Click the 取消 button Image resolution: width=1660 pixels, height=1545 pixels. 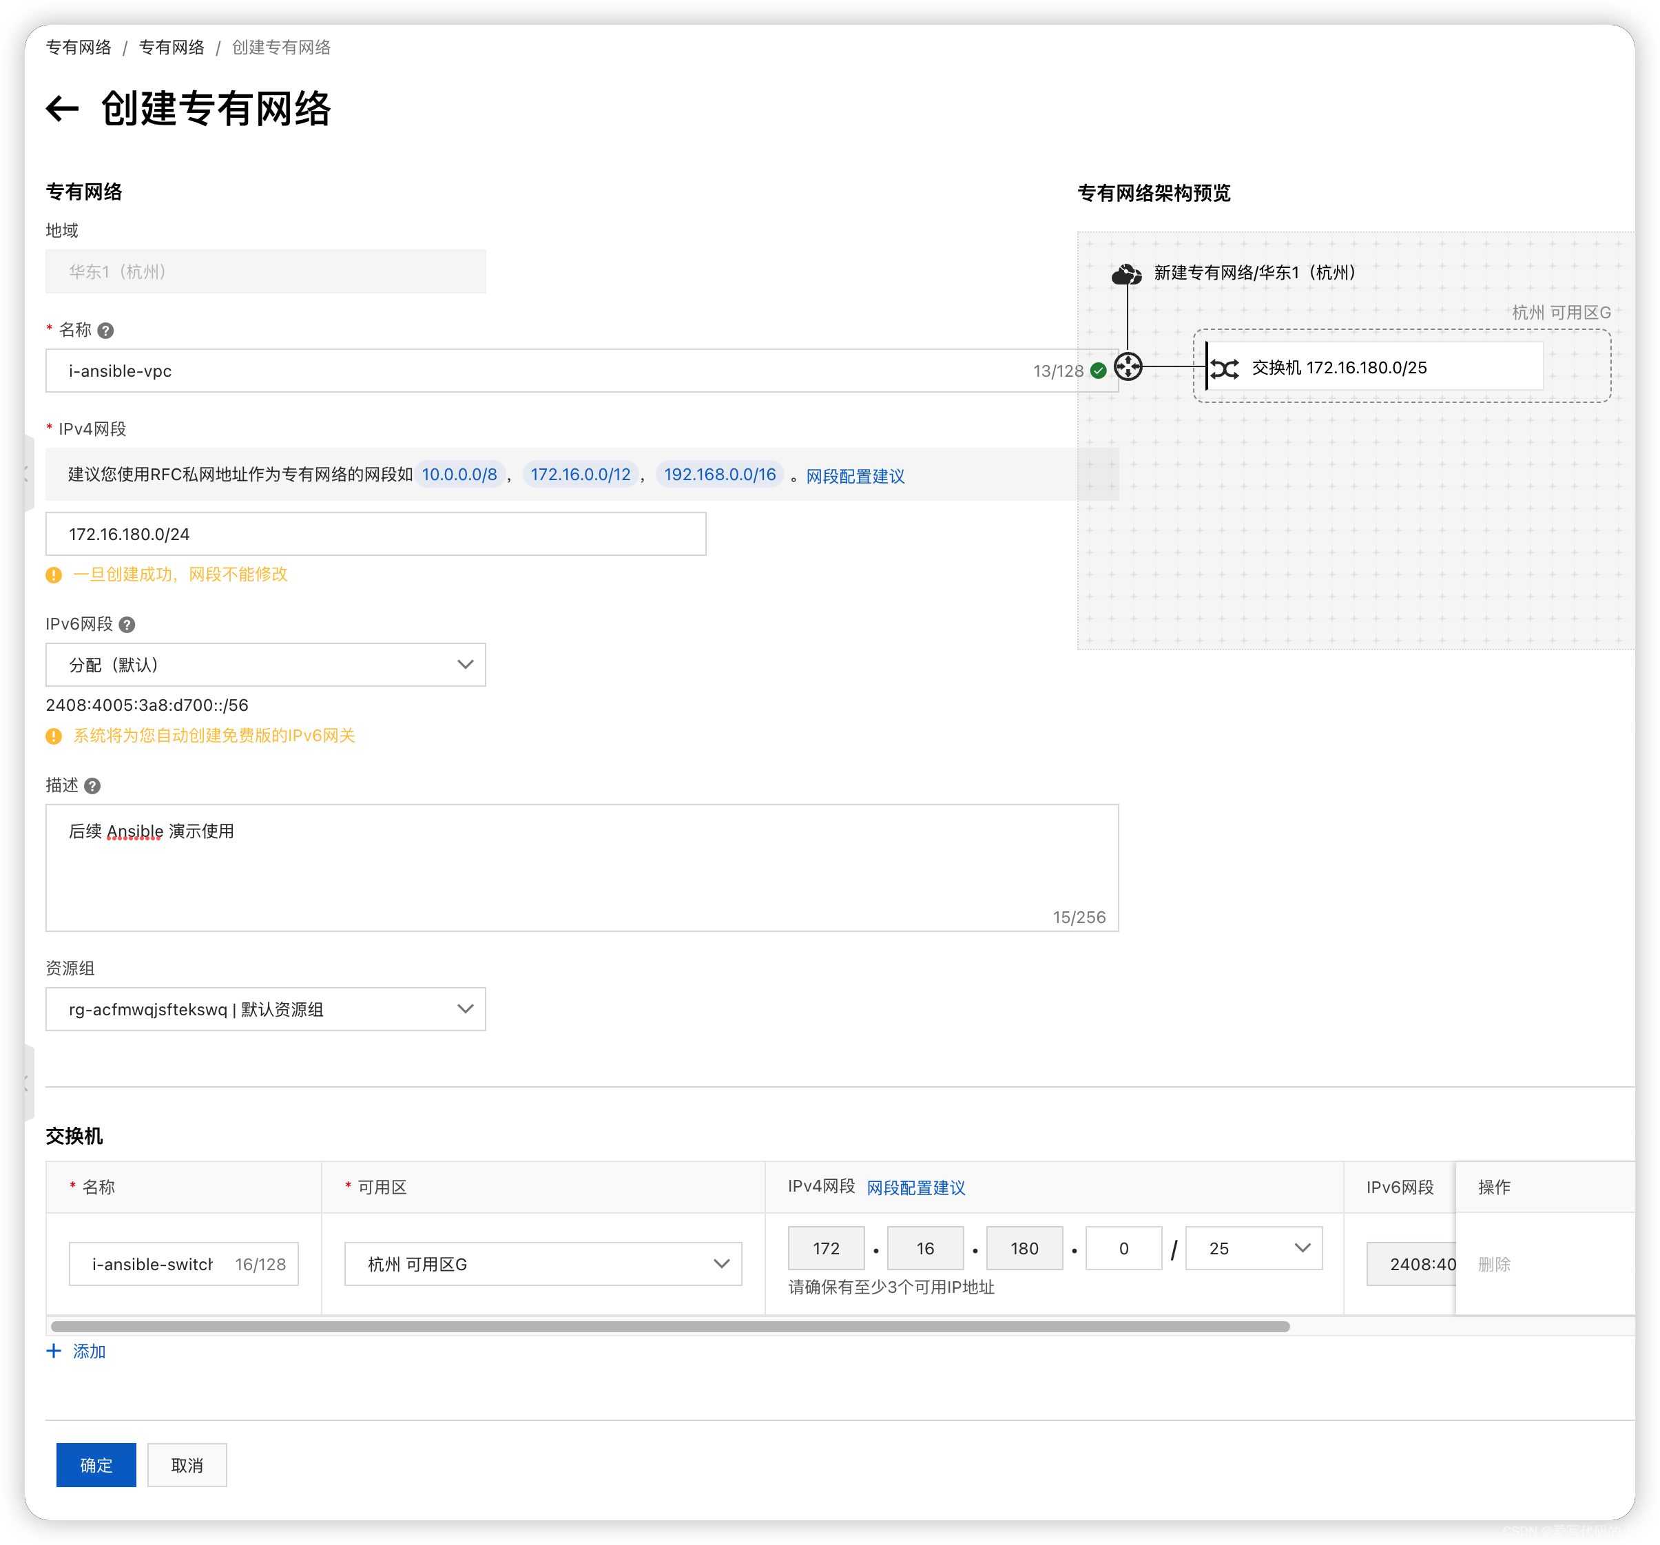click(x=187, y=1465)
